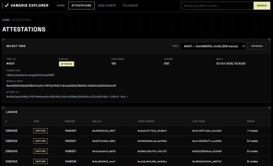Screen dimensions: 273x166
Task: Click the Tree ID value #4521
Action: [10, 64]
